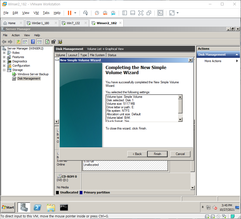241x219 pixels.
Task: Close the New Simple Volume Wizard
Action: (190, 60)
